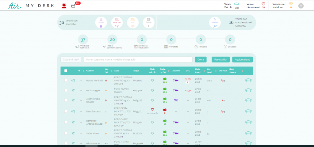The image size is (314, 147).
Task: Sort table by Km GG column arrows
Action: (x=111, y=71)
